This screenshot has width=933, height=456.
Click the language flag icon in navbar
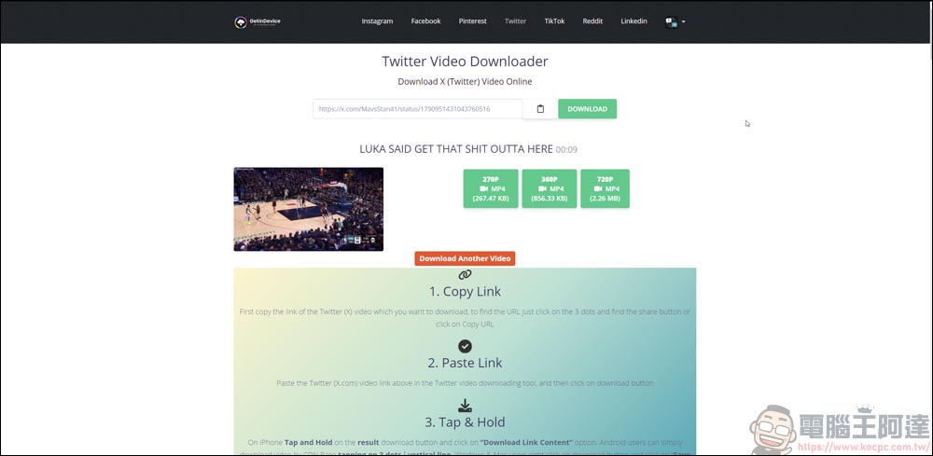(x=671, y=22)
